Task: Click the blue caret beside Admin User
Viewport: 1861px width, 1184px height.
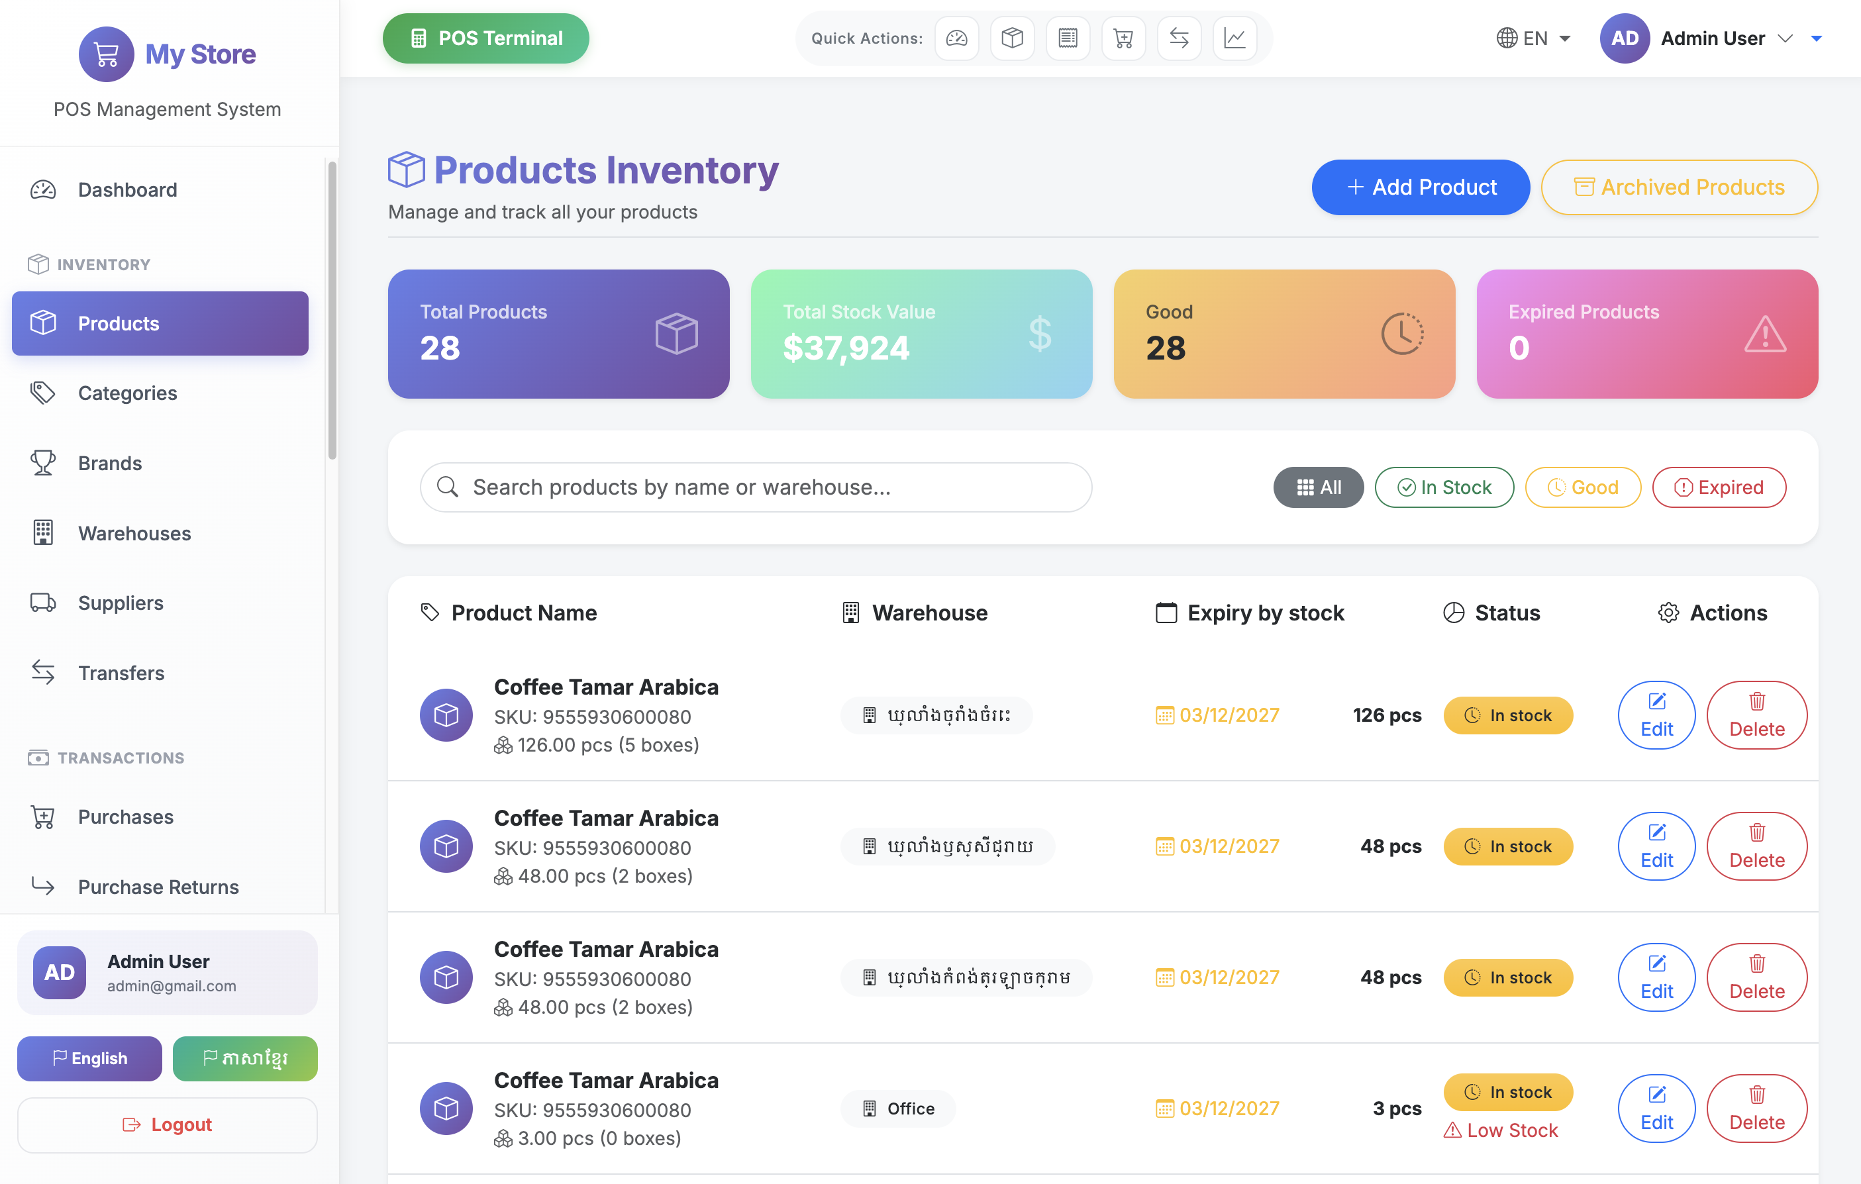Action: click(x=1817, y=38)
